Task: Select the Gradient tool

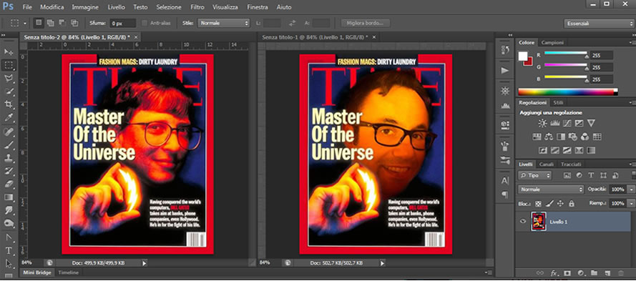Action: [9, 197]
